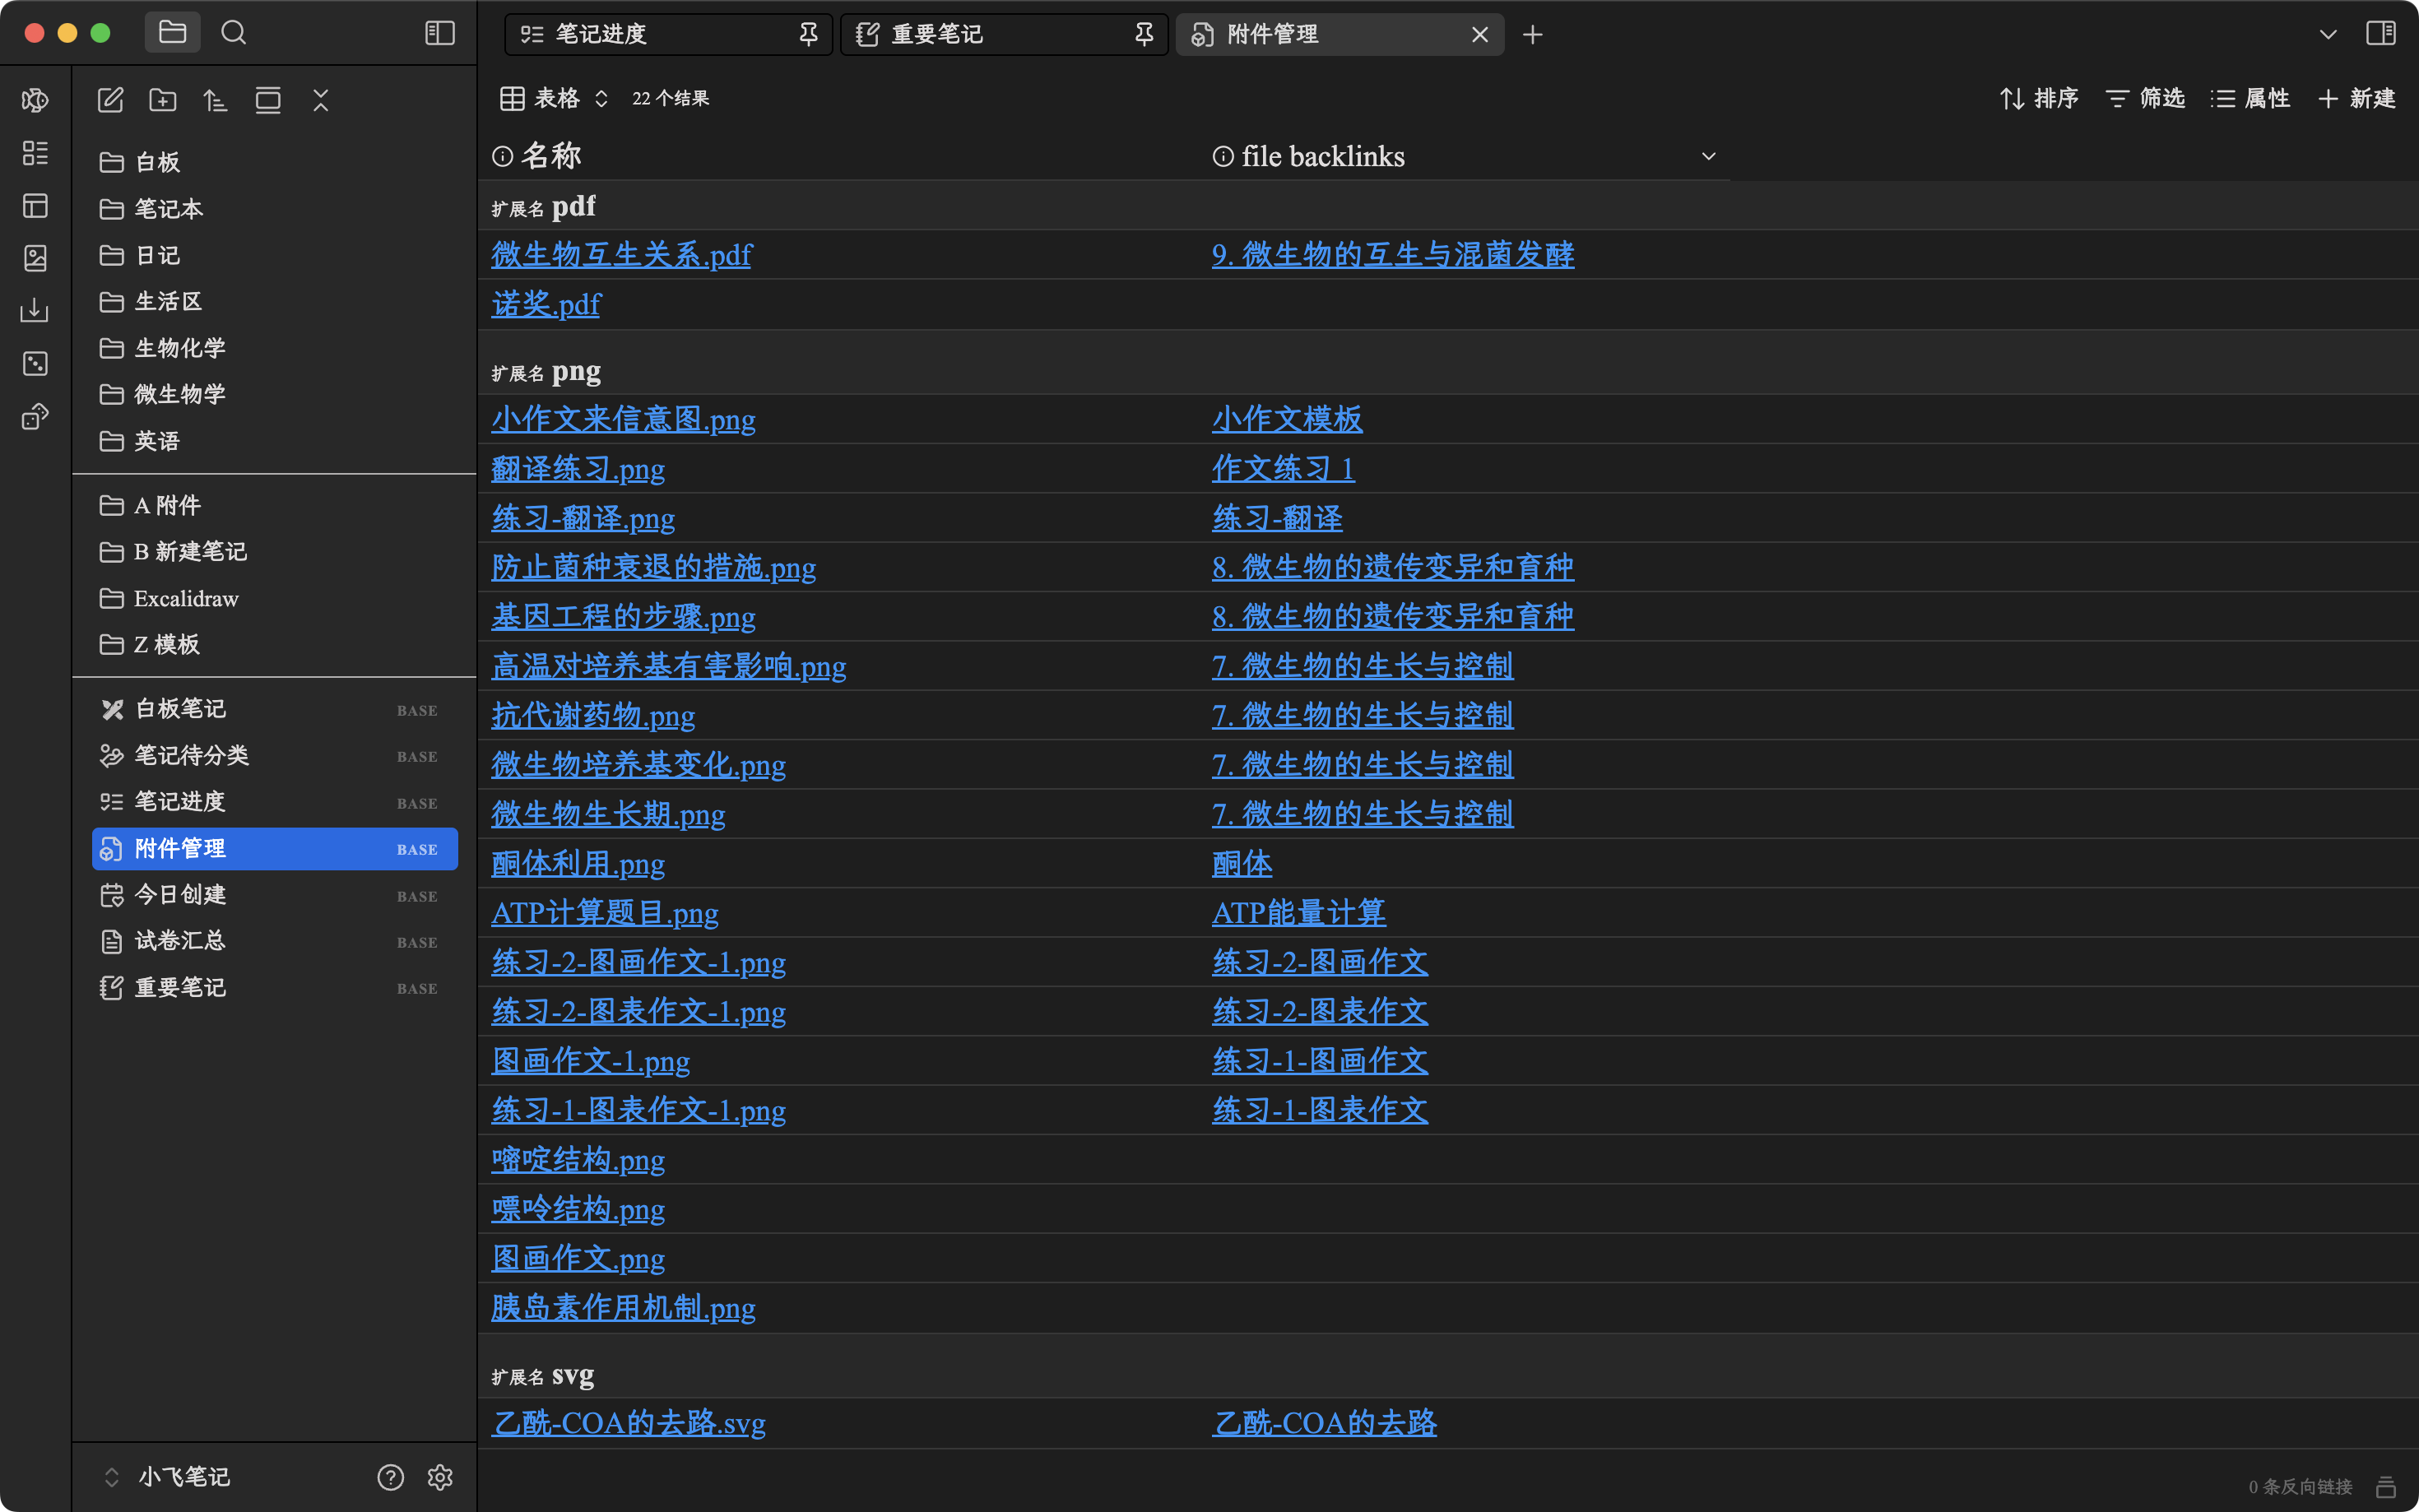2419x1512 pixels.
Task: Open the 试卷汇总 base file
Action: pos(180,941)
